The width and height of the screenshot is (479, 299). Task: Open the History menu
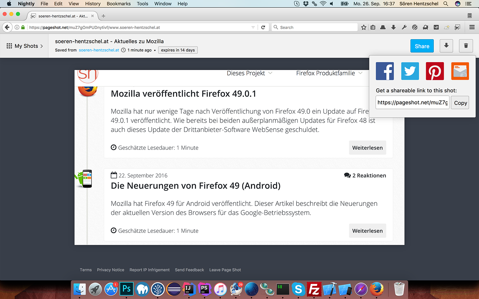tap(92, 4)
